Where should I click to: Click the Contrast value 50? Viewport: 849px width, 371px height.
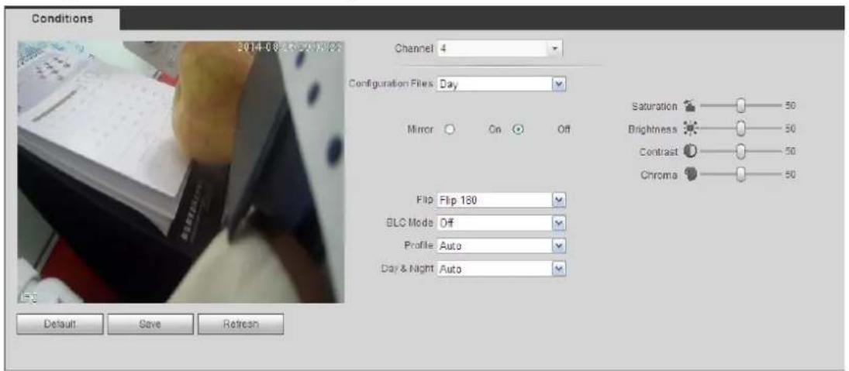click(789, 151)
